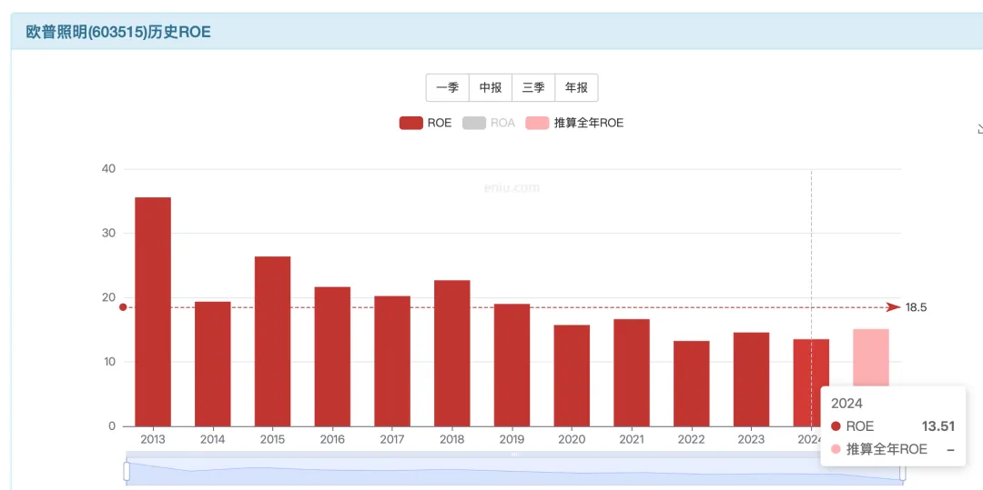The image size is (983, 490).
Task: Click the 2020 ROE bar
Action: click(x=572, y=375)
